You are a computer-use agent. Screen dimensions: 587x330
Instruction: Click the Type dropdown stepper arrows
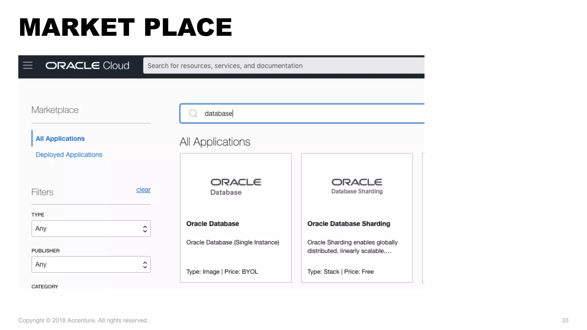[145, 229]
